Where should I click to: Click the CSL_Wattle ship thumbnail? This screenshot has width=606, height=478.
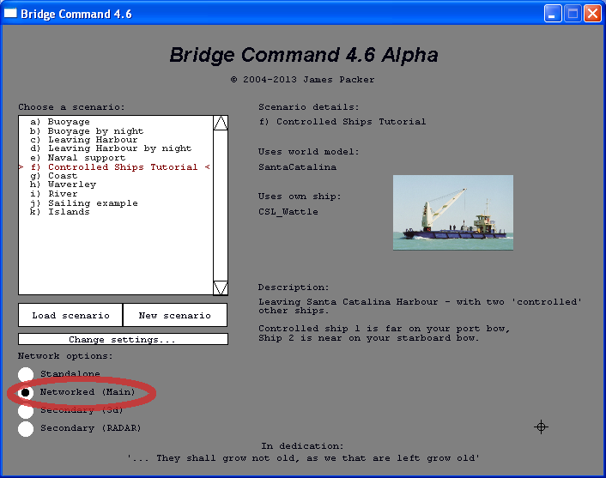[453, 213]
